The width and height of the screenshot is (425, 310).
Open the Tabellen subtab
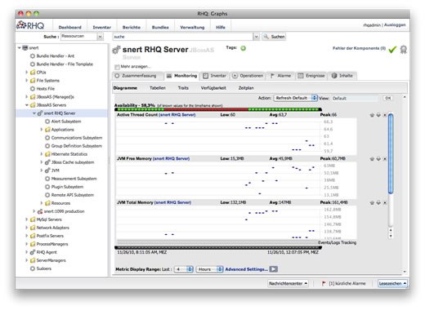coord(158,88)
